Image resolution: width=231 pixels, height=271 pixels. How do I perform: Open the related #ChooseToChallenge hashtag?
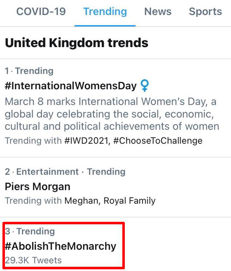point(157,141)
